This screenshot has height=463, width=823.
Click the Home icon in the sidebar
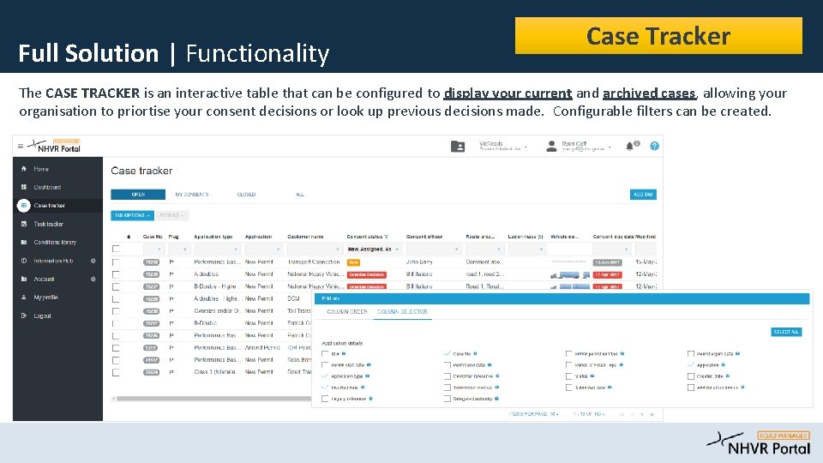point(24,169)
